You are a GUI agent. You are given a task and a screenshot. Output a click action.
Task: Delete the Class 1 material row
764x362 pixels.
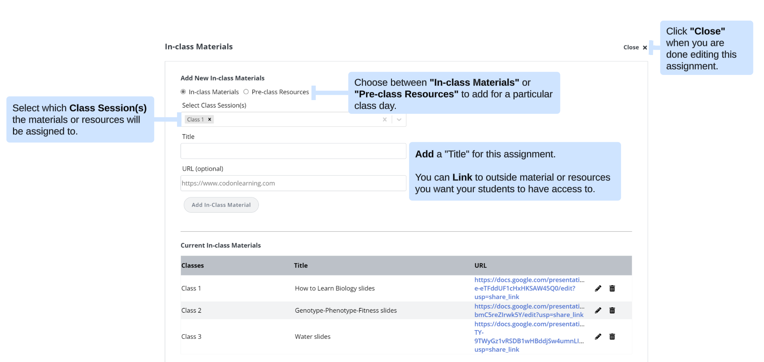click(x=612, y=288)
